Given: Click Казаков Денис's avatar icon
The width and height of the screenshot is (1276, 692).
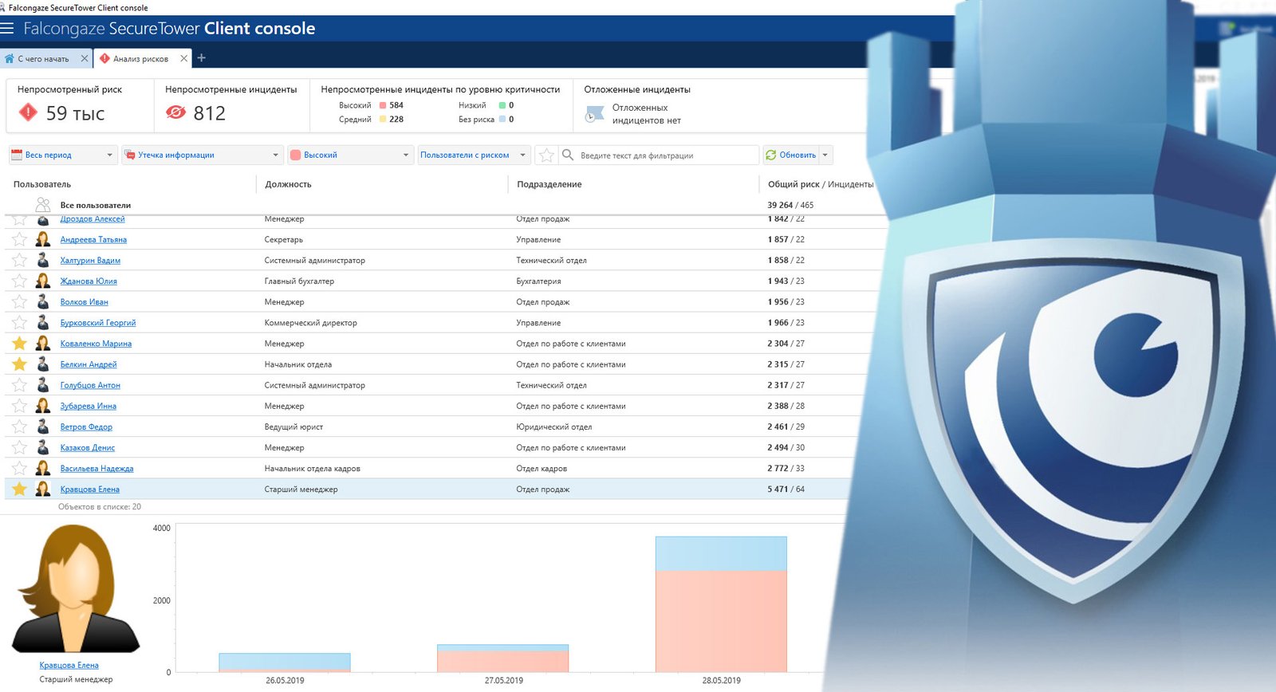Looking at the screenshot, I should [x=43, y=447].
